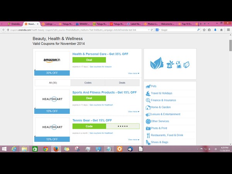Open the Restaurants, Food & Drink link

167,135
